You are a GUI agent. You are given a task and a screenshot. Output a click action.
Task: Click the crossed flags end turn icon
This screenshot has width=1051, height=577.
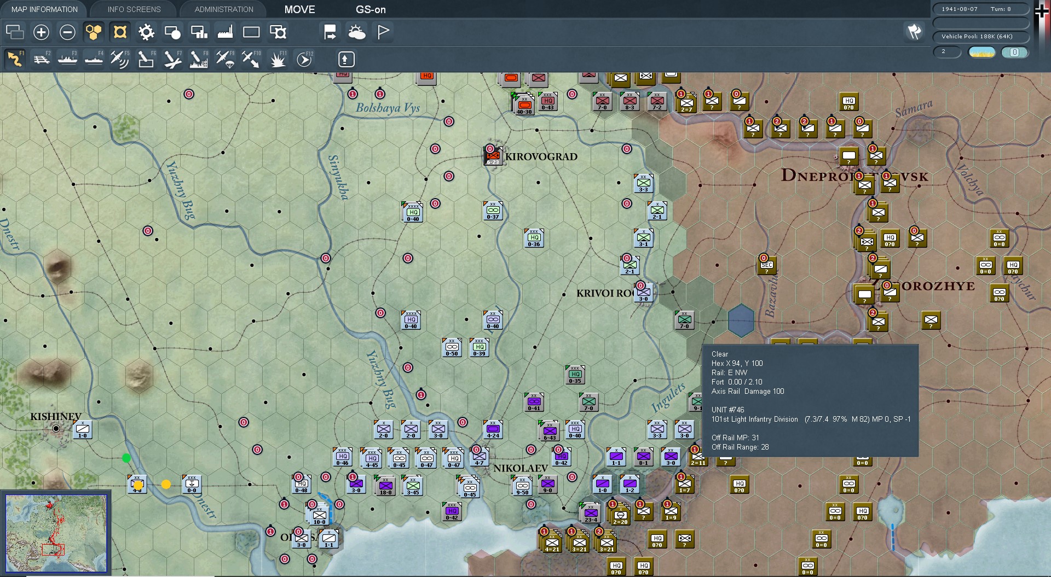914,32
